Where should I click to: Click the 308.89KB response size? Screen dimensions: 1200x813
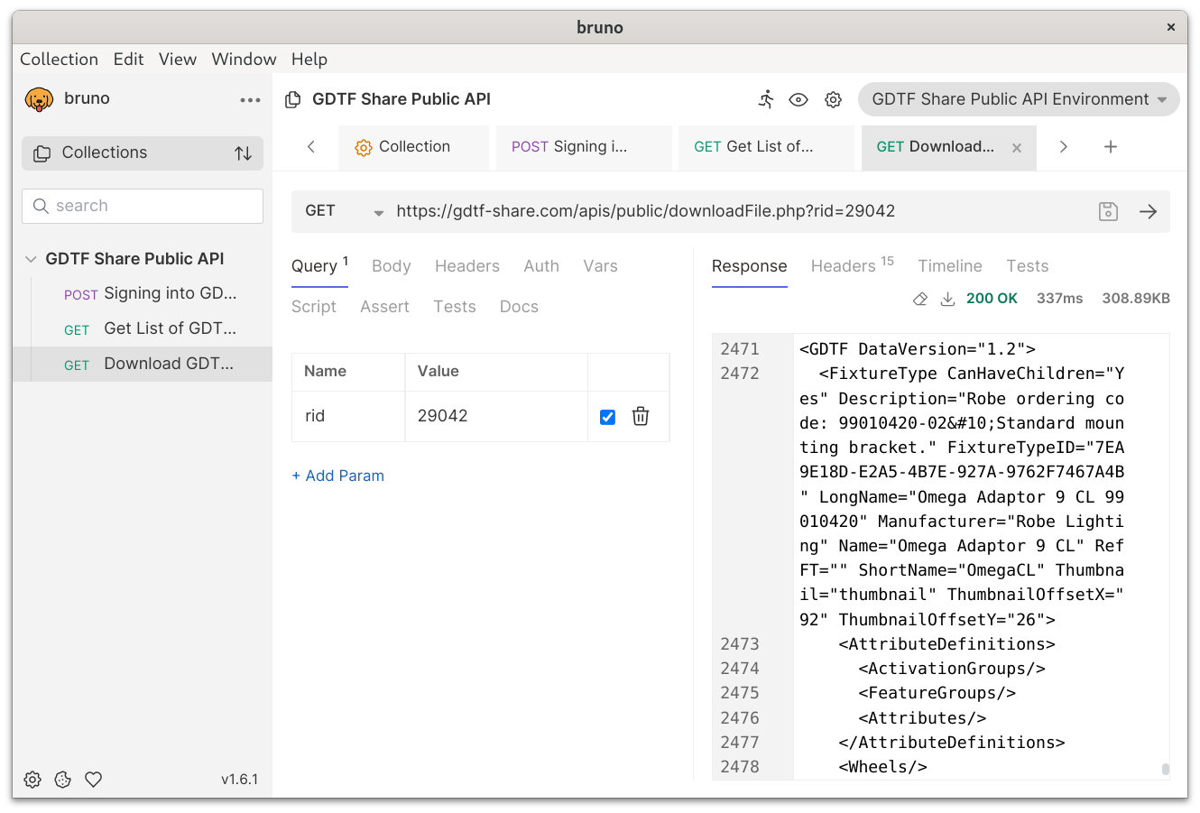(x=1136, y=299)
